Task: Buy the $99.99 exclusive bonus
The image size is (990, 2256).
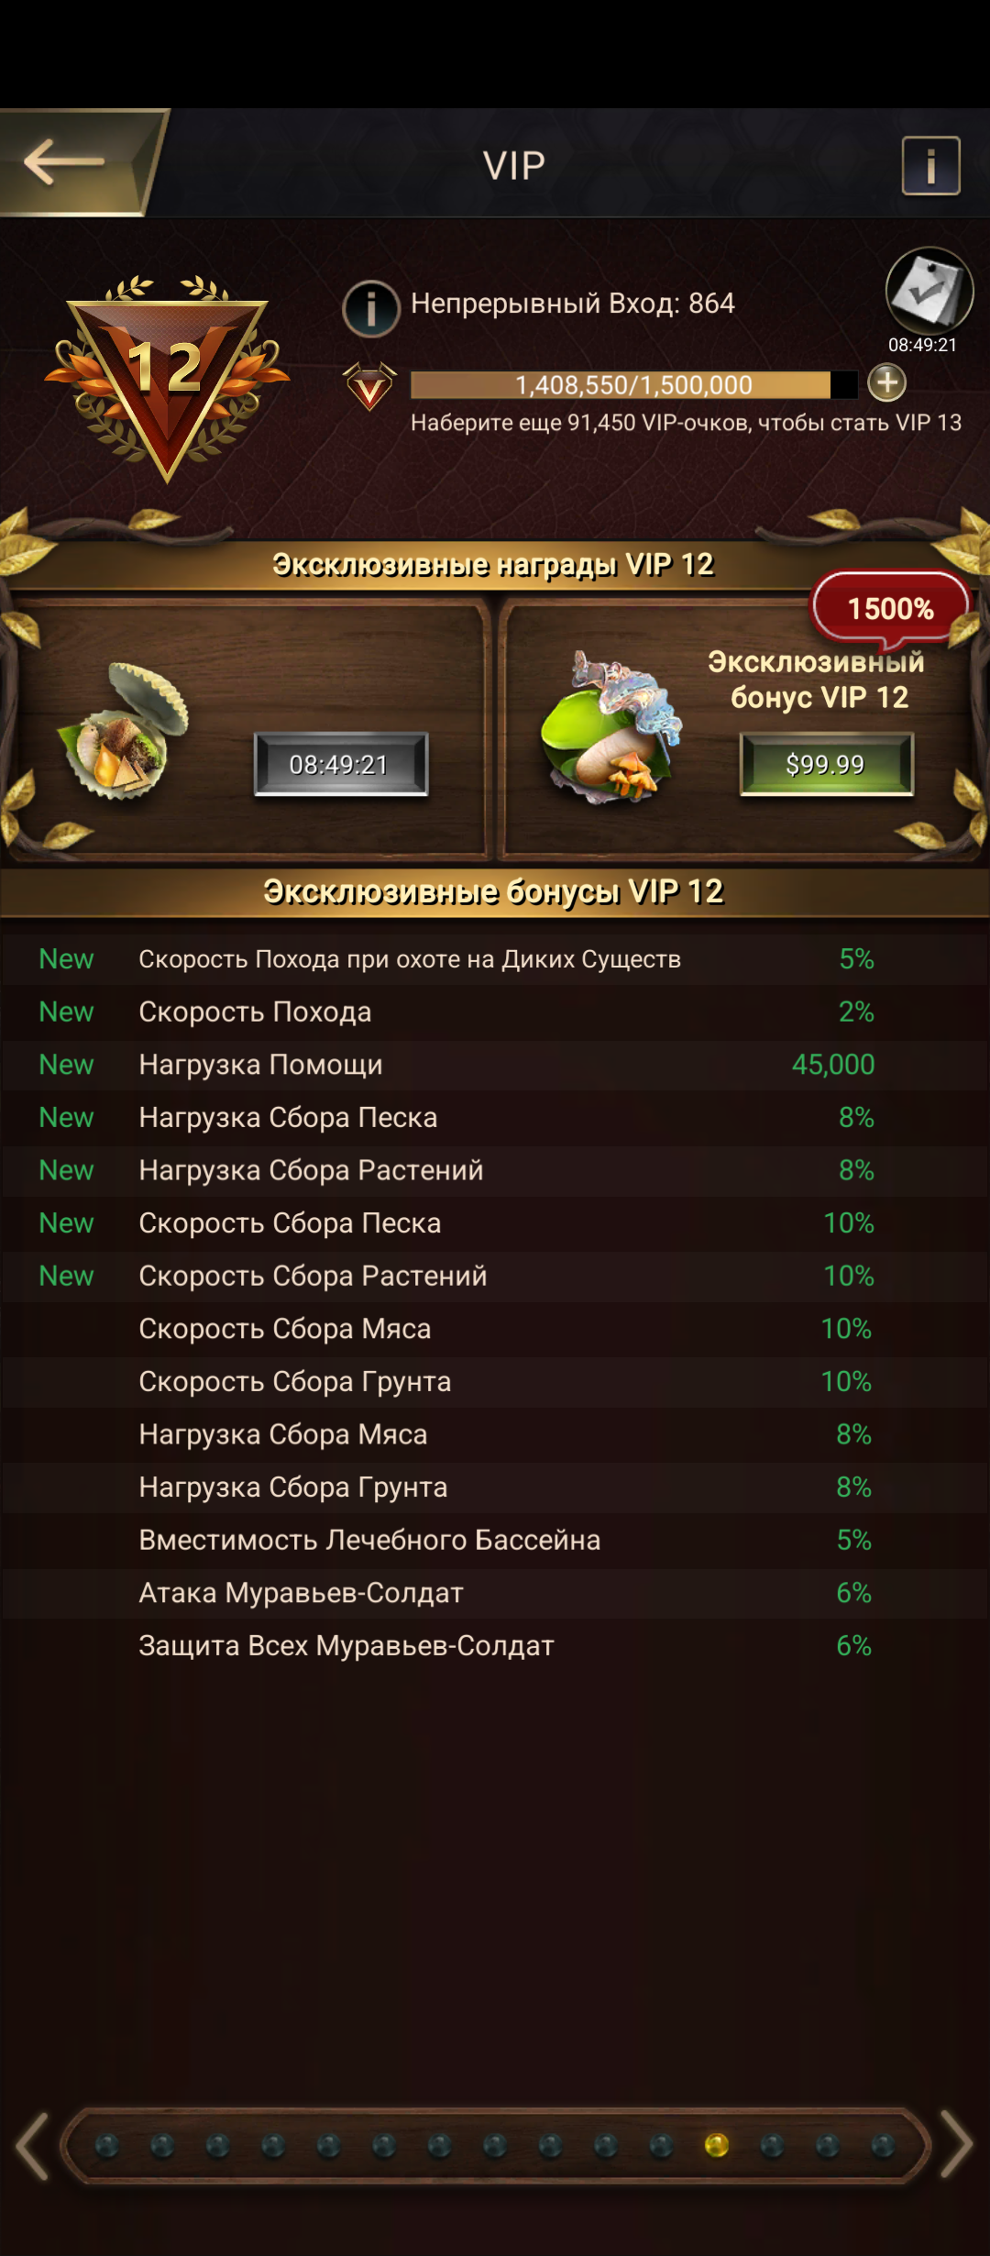Action: [x=826, y=764]
